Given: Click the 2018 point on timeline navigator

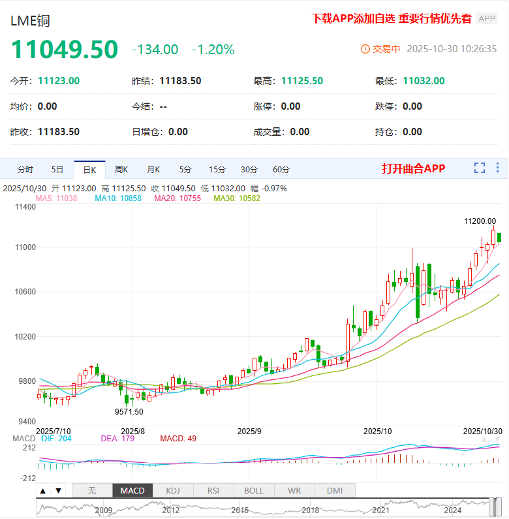Looking at the screenshot, I should point(310,511).
